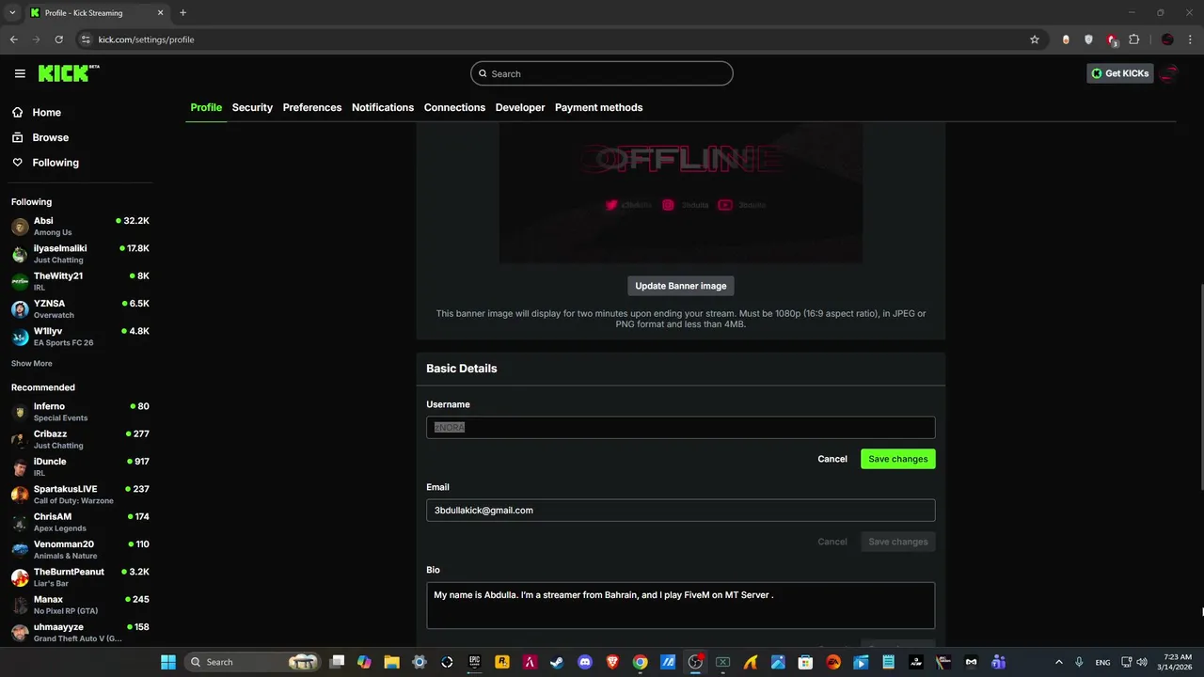The width and height of the screenshot is (1204, 677).
Task: Open the Notifications tab
Action: (383, 107)
